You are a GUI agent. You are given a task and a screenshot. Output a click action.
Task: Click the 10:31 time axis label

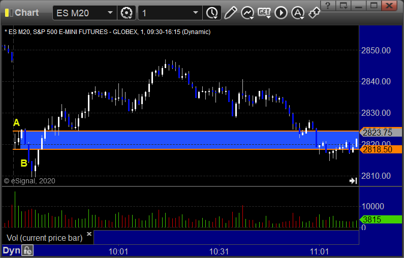pos(219,251)
